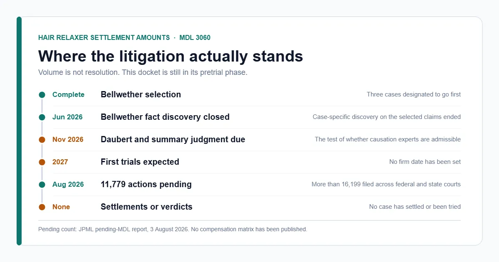Click the main headline about litigation standing

tap(170, 56)
